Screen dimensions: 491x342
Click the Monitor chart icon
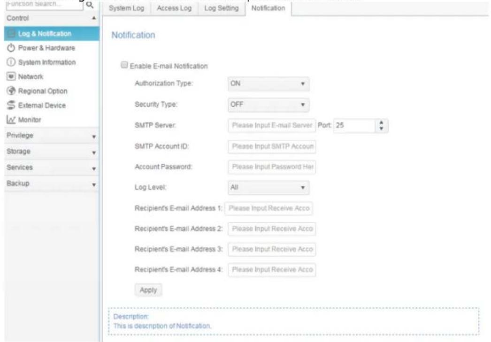[11, 120]
